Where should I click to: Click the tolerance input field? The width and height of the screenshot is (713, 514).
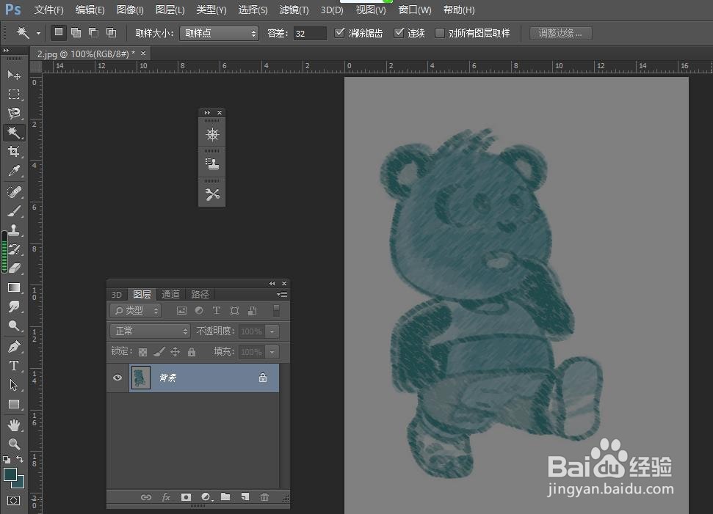coord(310,33)
